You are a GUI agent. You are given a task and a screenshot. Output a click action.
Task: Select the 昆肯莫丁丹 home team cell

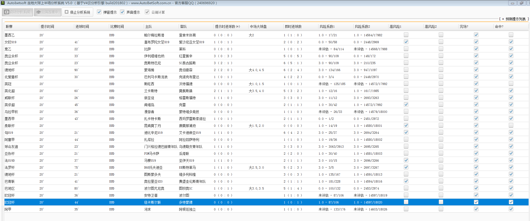[152, 126]
